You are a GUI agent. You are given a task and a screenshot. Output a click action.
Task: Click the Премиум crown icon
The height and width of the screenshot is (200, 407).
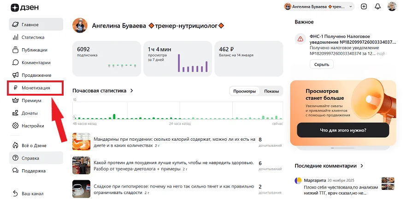16,101
